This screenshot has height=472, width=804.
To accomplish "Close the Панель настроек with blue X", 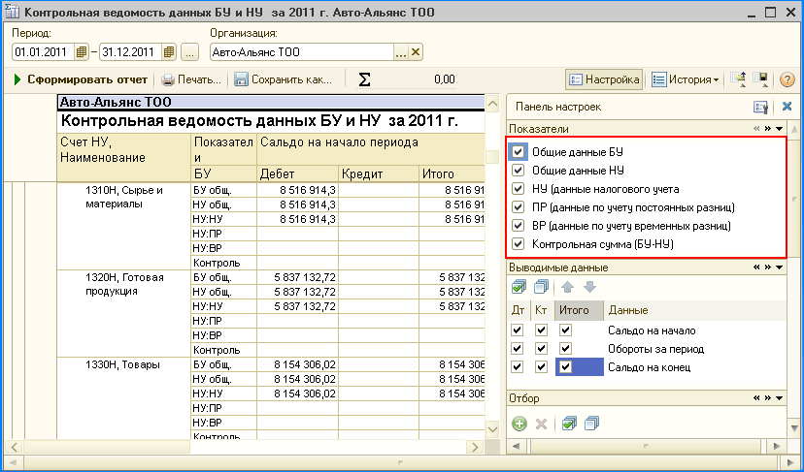I will (787, 107).
